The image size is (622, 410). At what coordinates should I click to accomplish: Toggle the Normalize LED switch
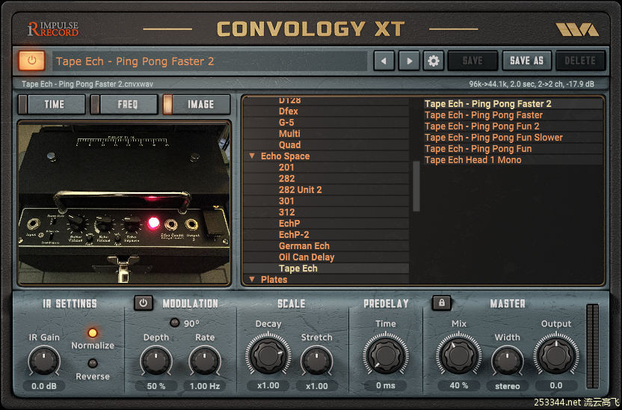click(x=93, y=333)
